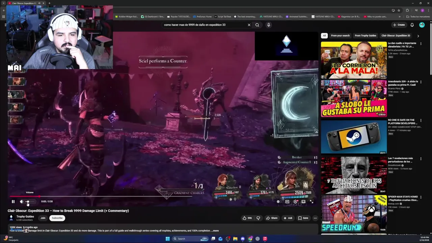Open ChatGPT app from taskbar
This screenshot has height=243, width=432.
coord(258,239)
